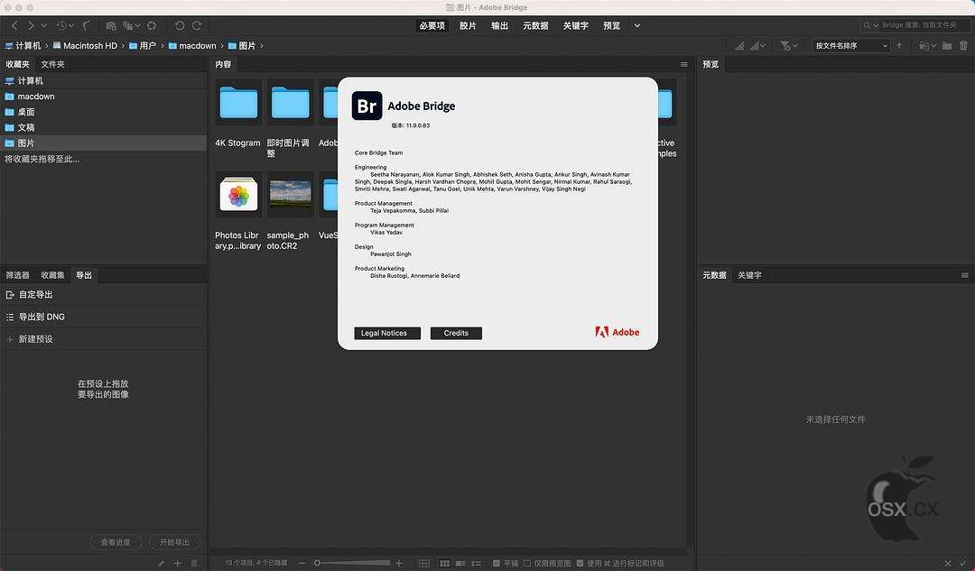Viewport: 975px width, 571px height.
Task: Toggle the 仅限缩览图 checkbox
Action: pyautogui.click(x=527, y=563)
